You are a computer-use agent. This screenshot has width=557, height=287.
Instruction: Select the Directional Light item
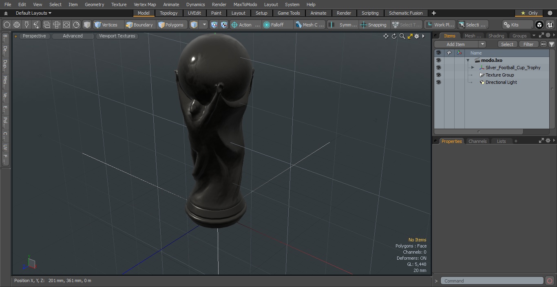pos(501,82)
